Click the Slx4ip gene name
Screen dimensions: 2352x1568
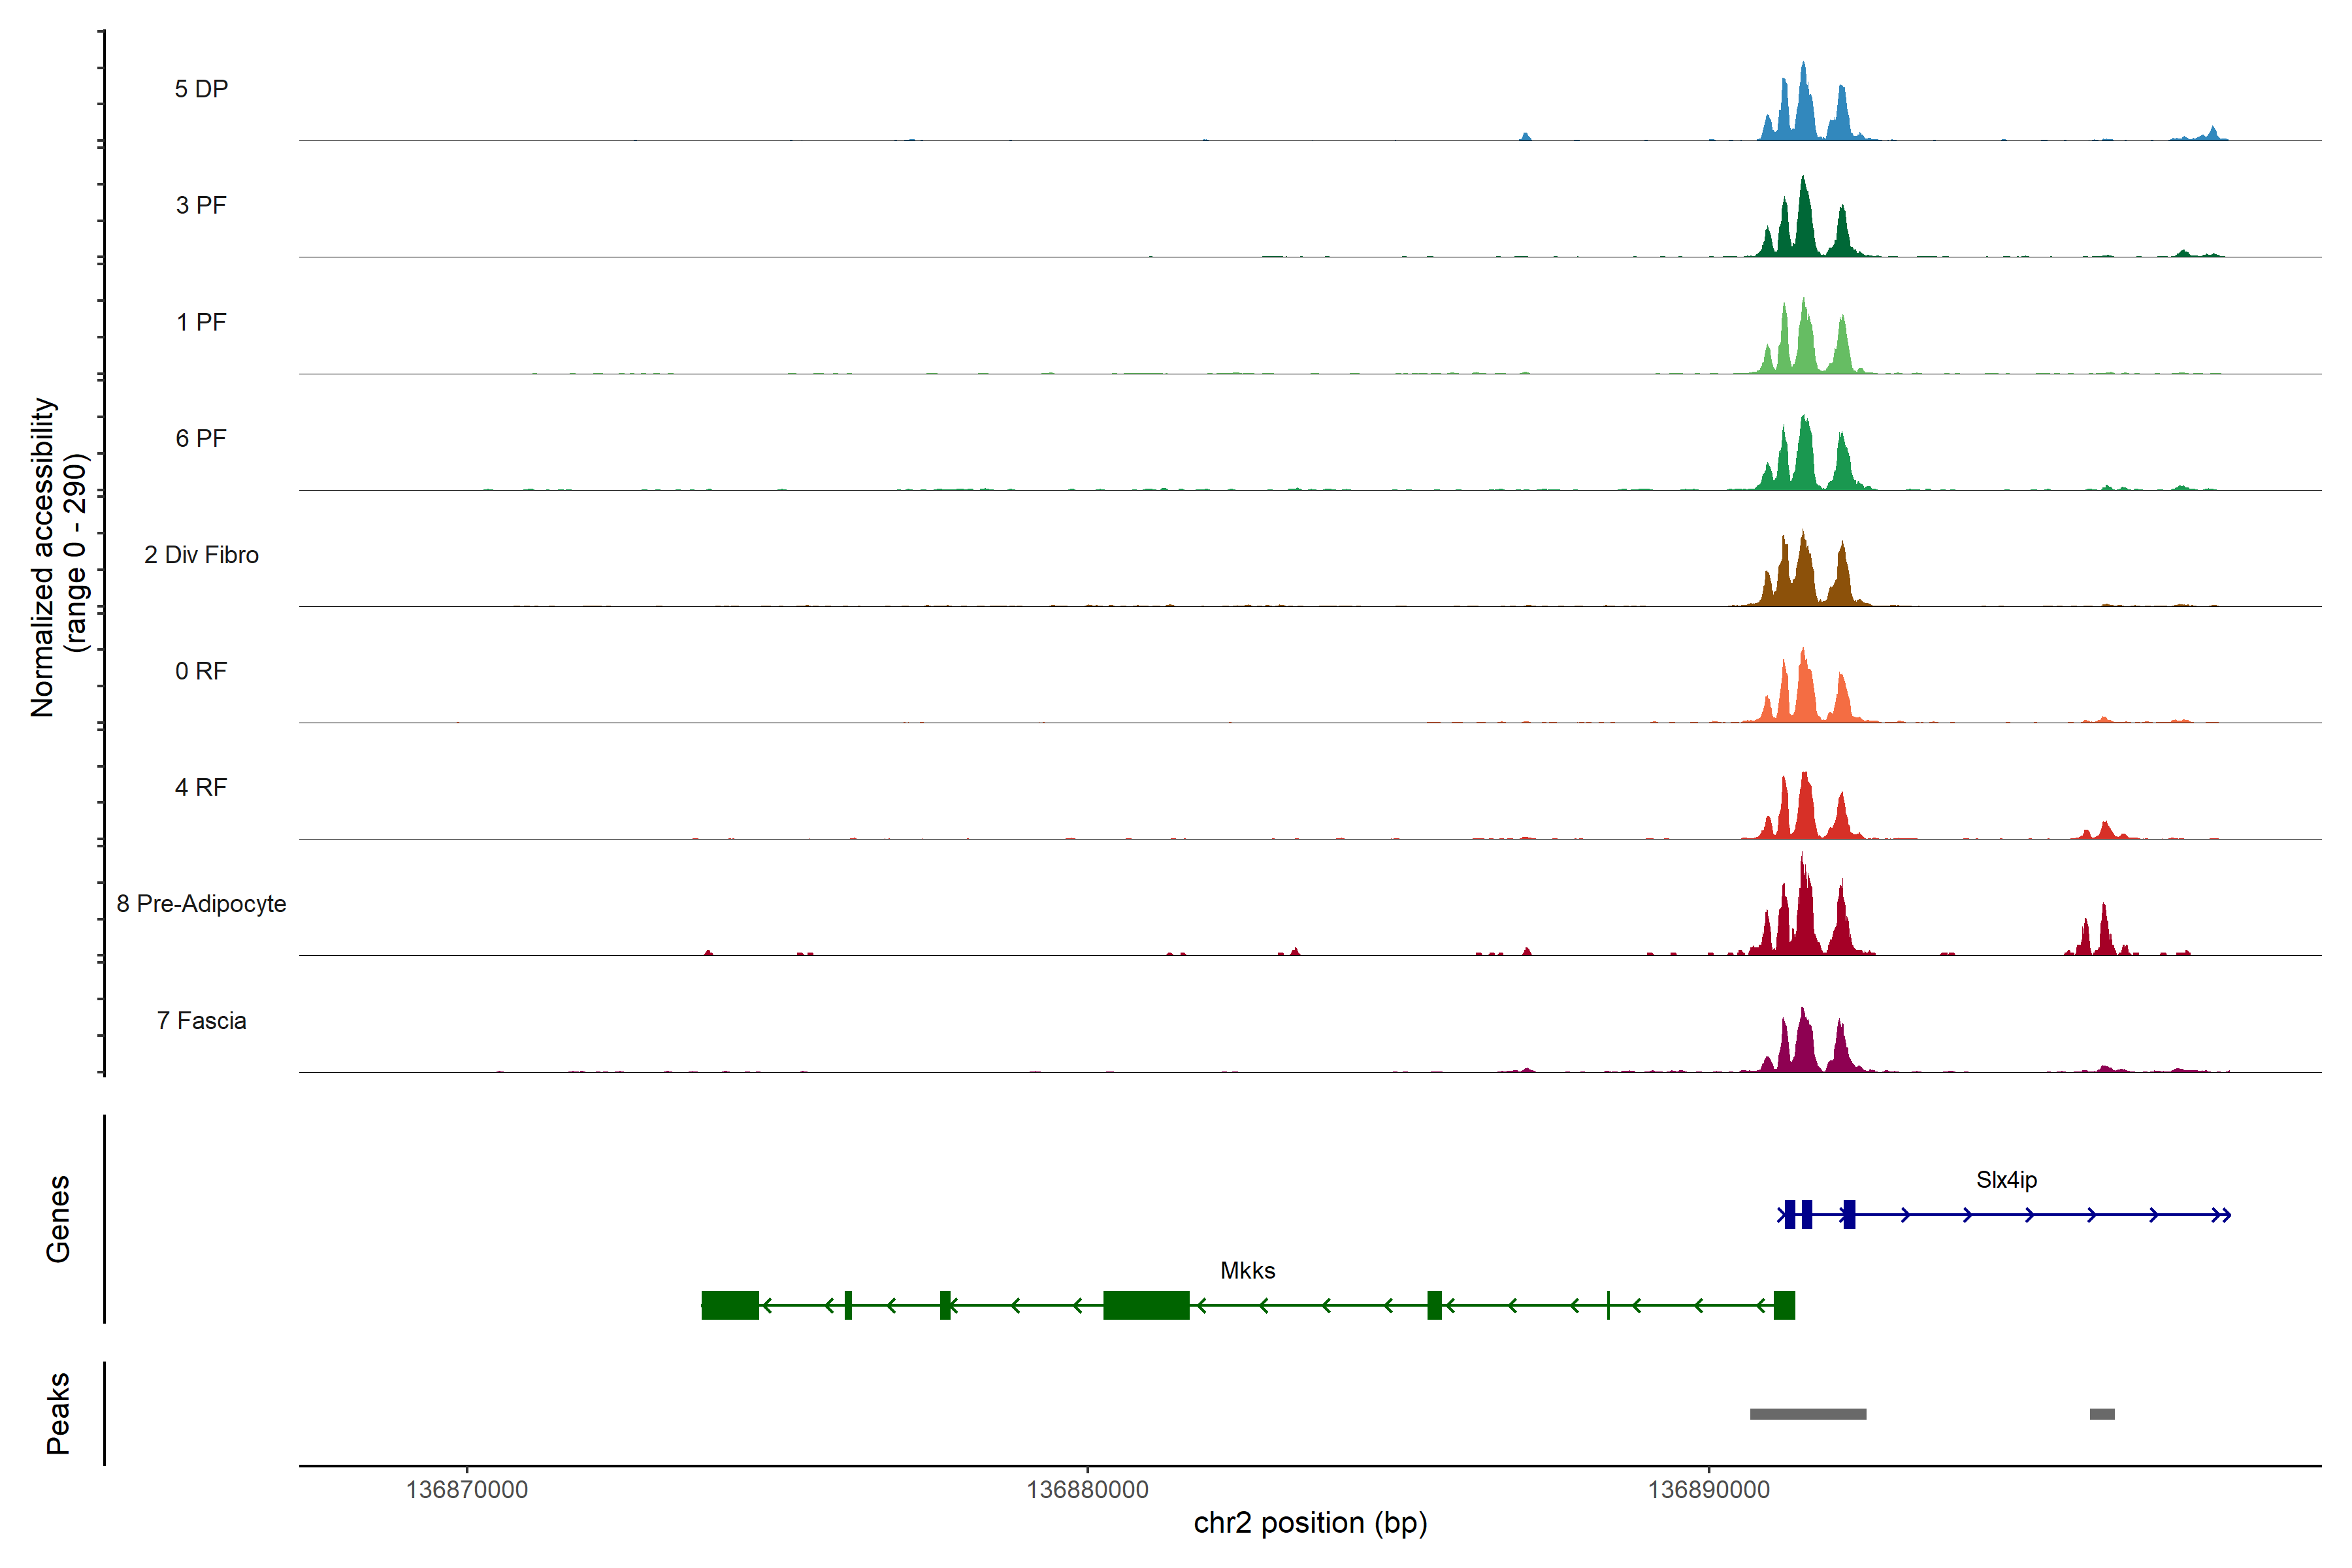point(2006,1180)
